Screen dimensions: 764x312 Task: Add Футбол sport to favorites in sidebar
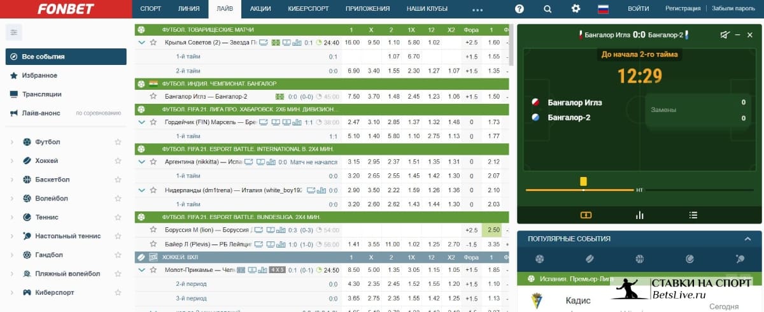click(x=117, y=142)
